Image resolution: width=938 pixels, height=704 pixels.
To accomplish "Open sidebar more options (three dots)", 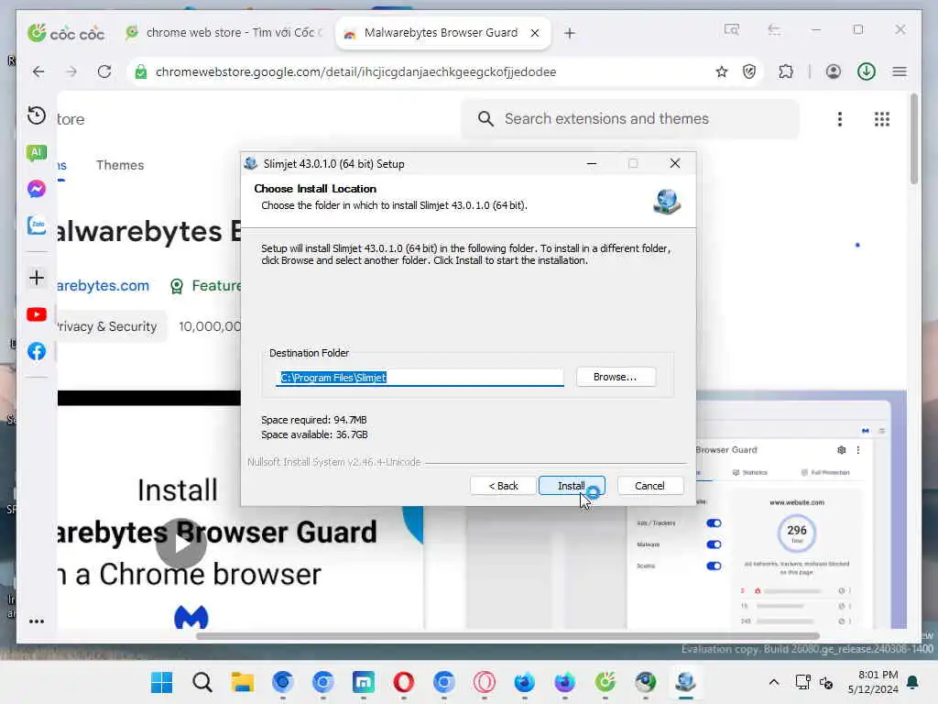I will (37, 621).
